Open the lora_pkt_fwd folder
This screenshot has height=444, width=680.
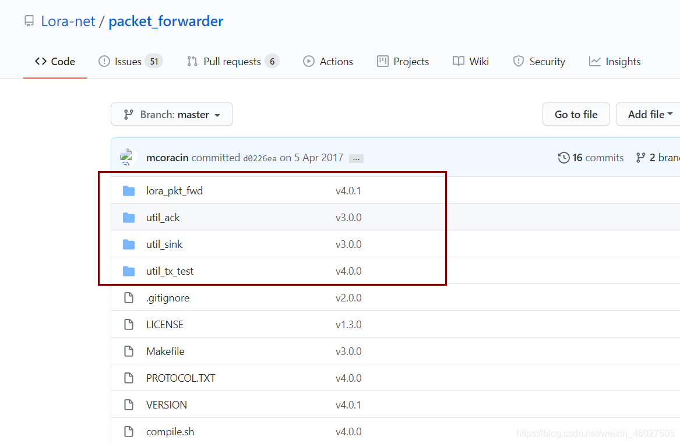tap(174, 191)
